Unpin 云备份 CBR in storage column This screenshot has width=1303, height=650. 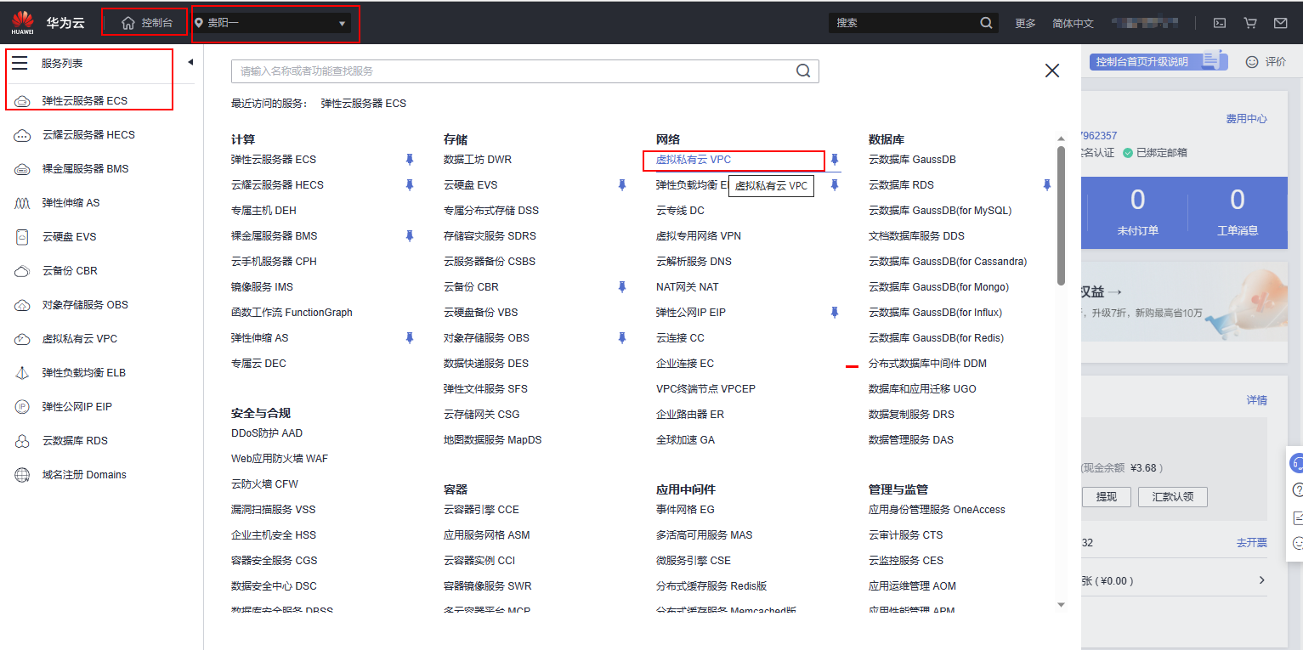(622, 287)
